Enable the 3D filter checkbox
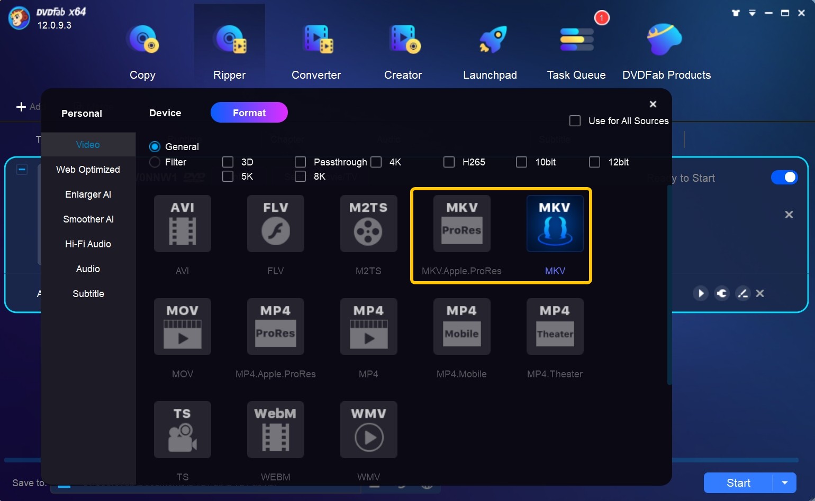This screenshot has width=815, height=501. pos(228,162)
